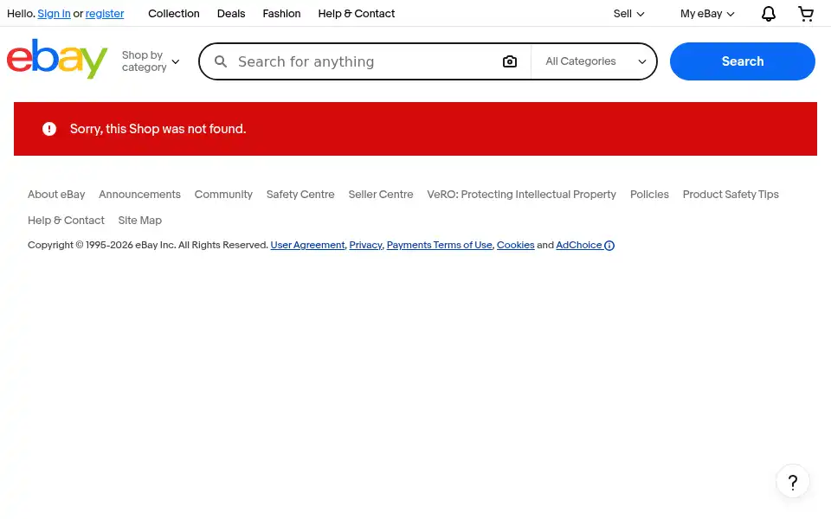Image resolution: width=831 pixels, height=519 pixels.
Task: Click the Sign in link
Action: pos(54,14)
